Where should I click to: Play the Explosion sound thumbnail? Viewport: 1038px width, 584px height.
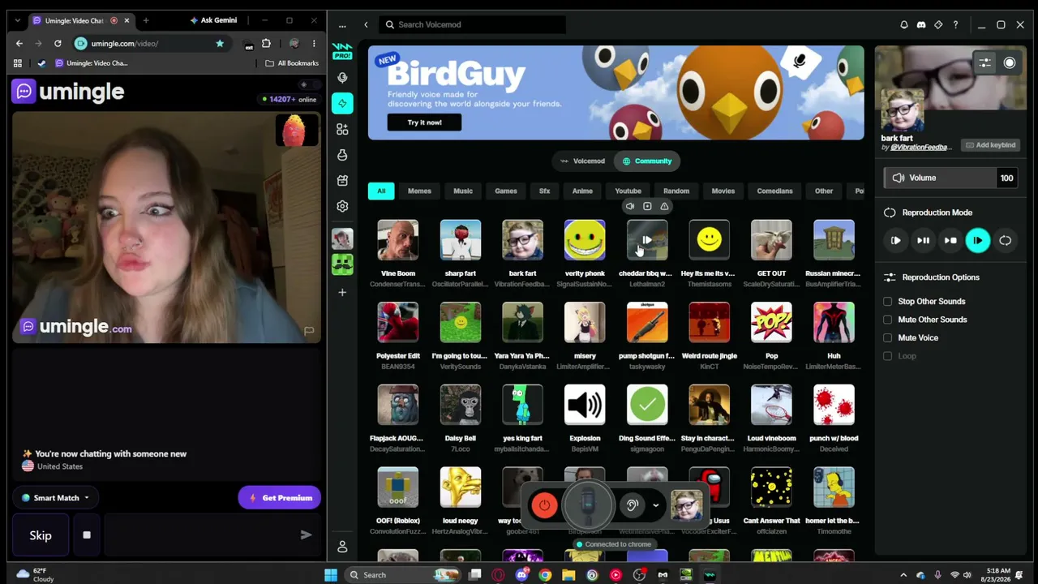point(585,405)
